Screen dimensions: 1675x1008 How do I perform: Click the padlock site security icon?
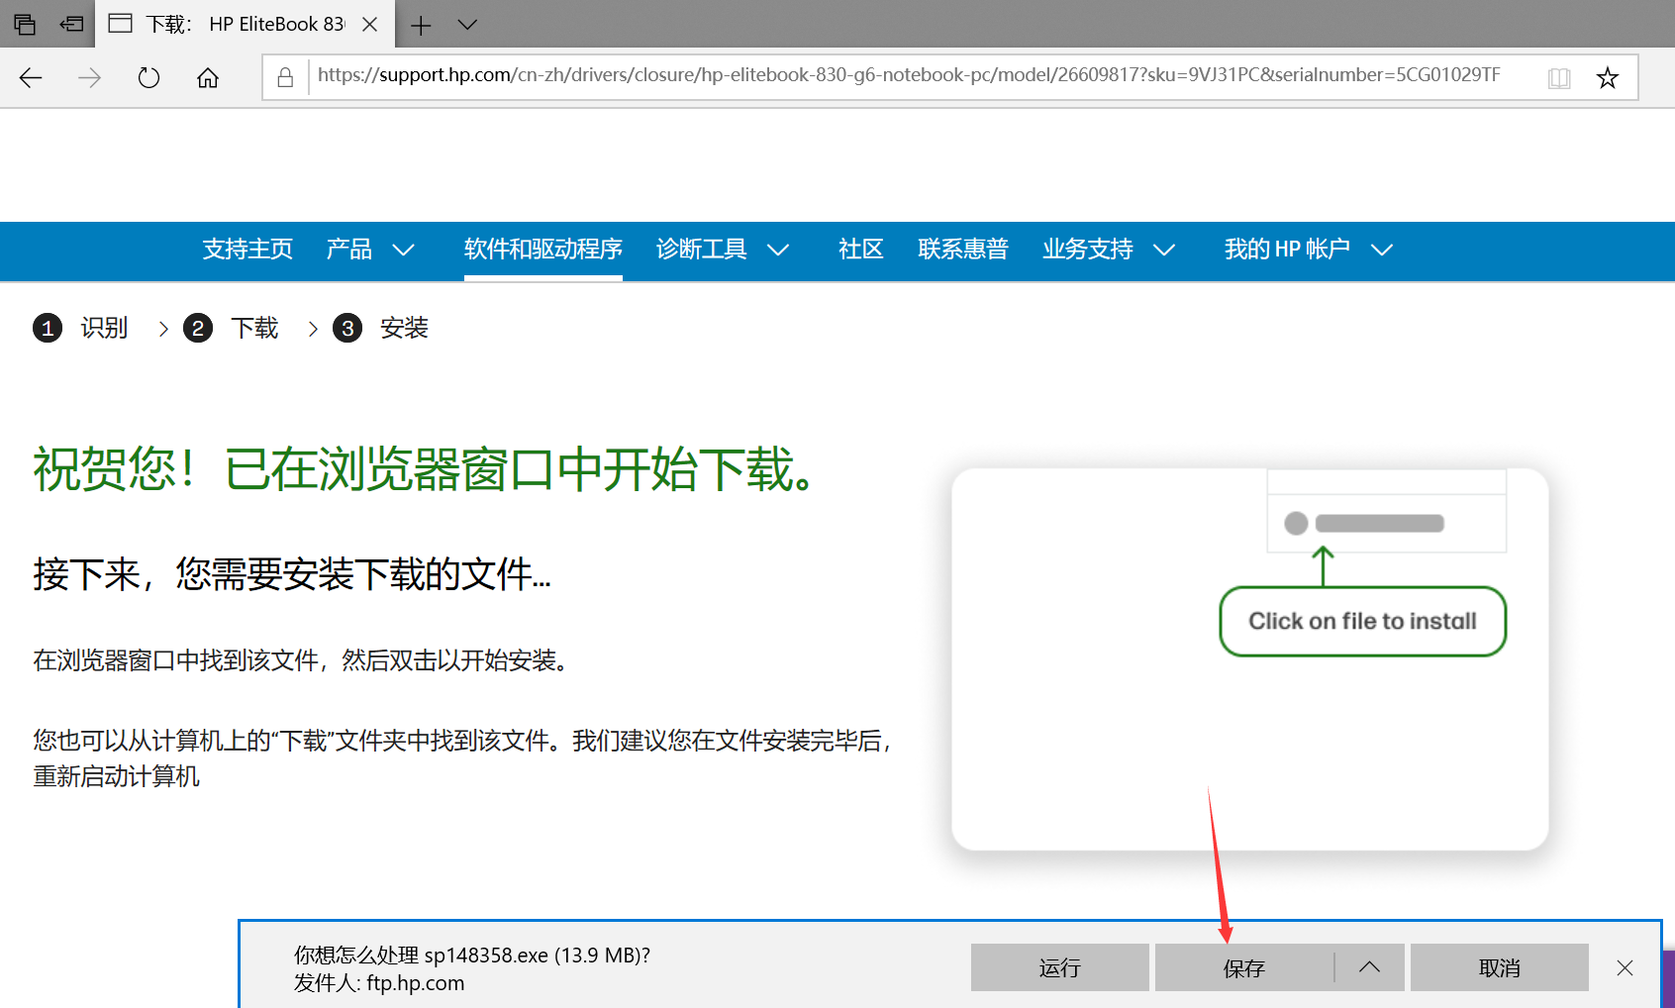click(285, 77)
